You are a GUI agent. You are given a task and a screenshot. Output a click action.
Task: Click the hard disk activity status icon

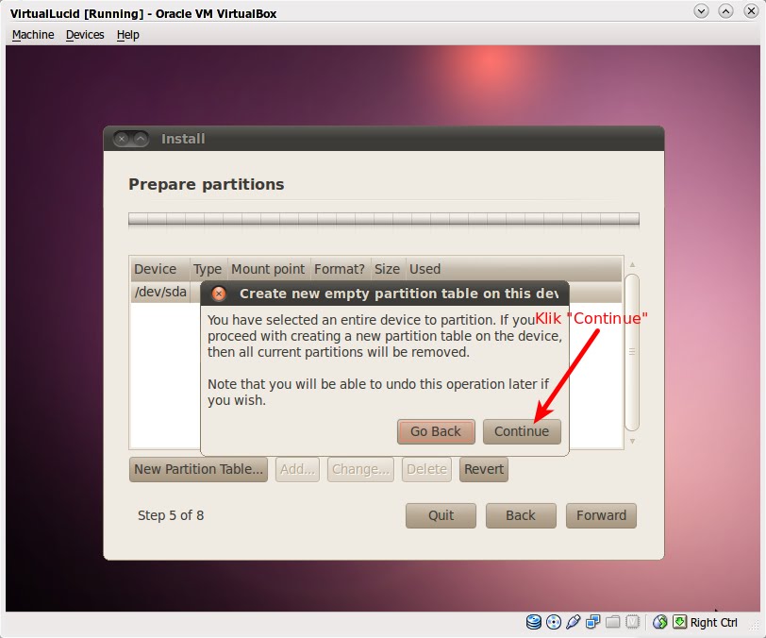coord(534,622)
